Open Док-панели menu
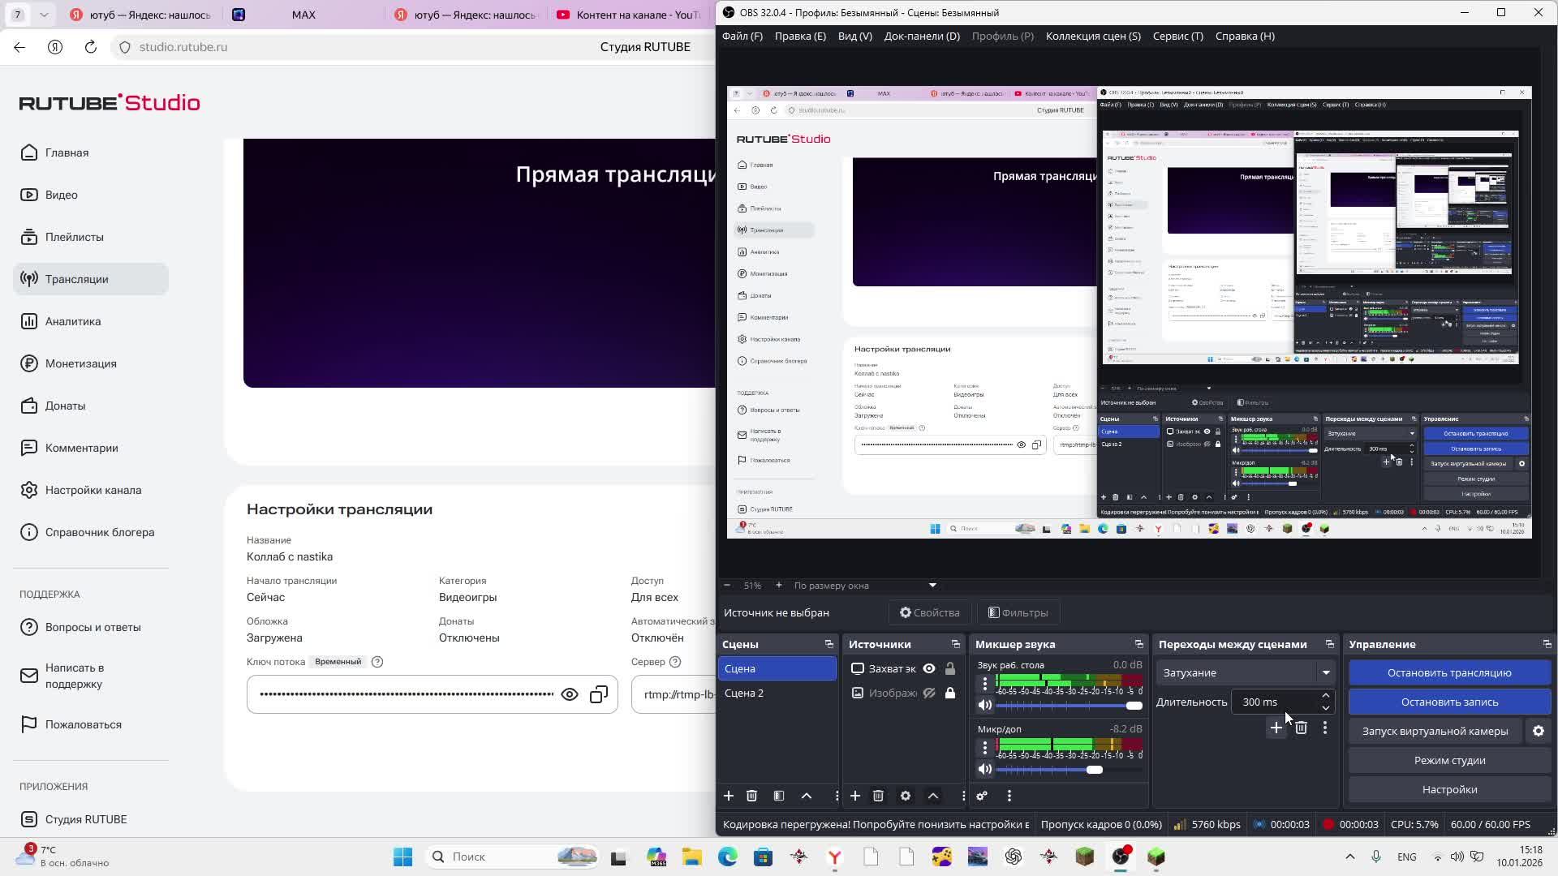This screenshot has height=876, width=1558. (x=922, y=36)
